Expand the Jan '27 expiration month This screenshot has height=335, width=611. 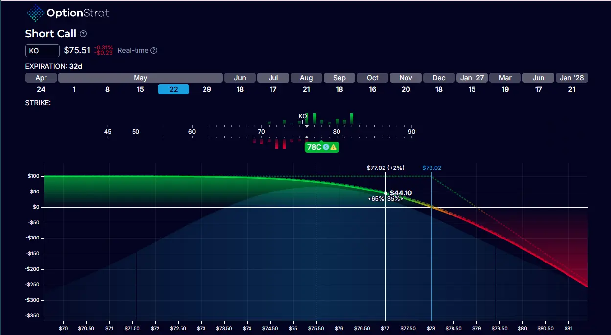472,78
